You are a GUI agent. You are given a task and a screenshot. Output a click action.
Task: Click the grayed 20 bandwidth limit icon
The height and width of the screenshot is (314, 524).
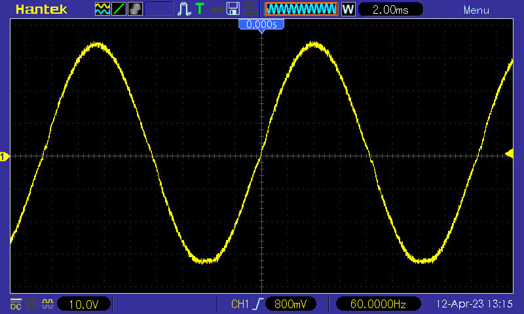coord(32,304)
